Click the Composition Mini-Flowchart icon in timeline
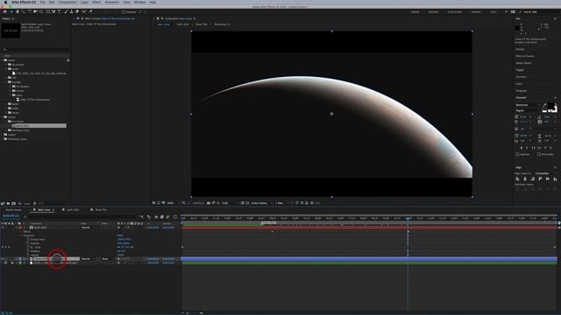Viewport: 561px width, 315px height. tap(141, 217)
